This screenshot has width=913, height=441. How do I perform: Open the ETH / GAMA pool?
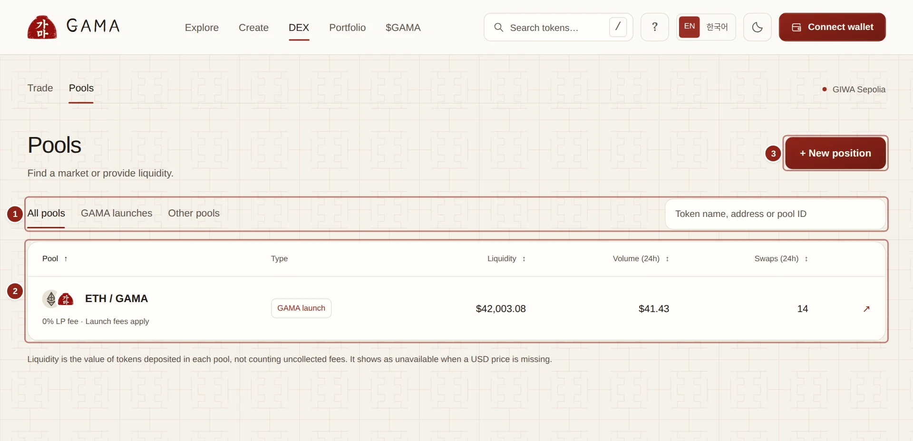coord(117,298)
